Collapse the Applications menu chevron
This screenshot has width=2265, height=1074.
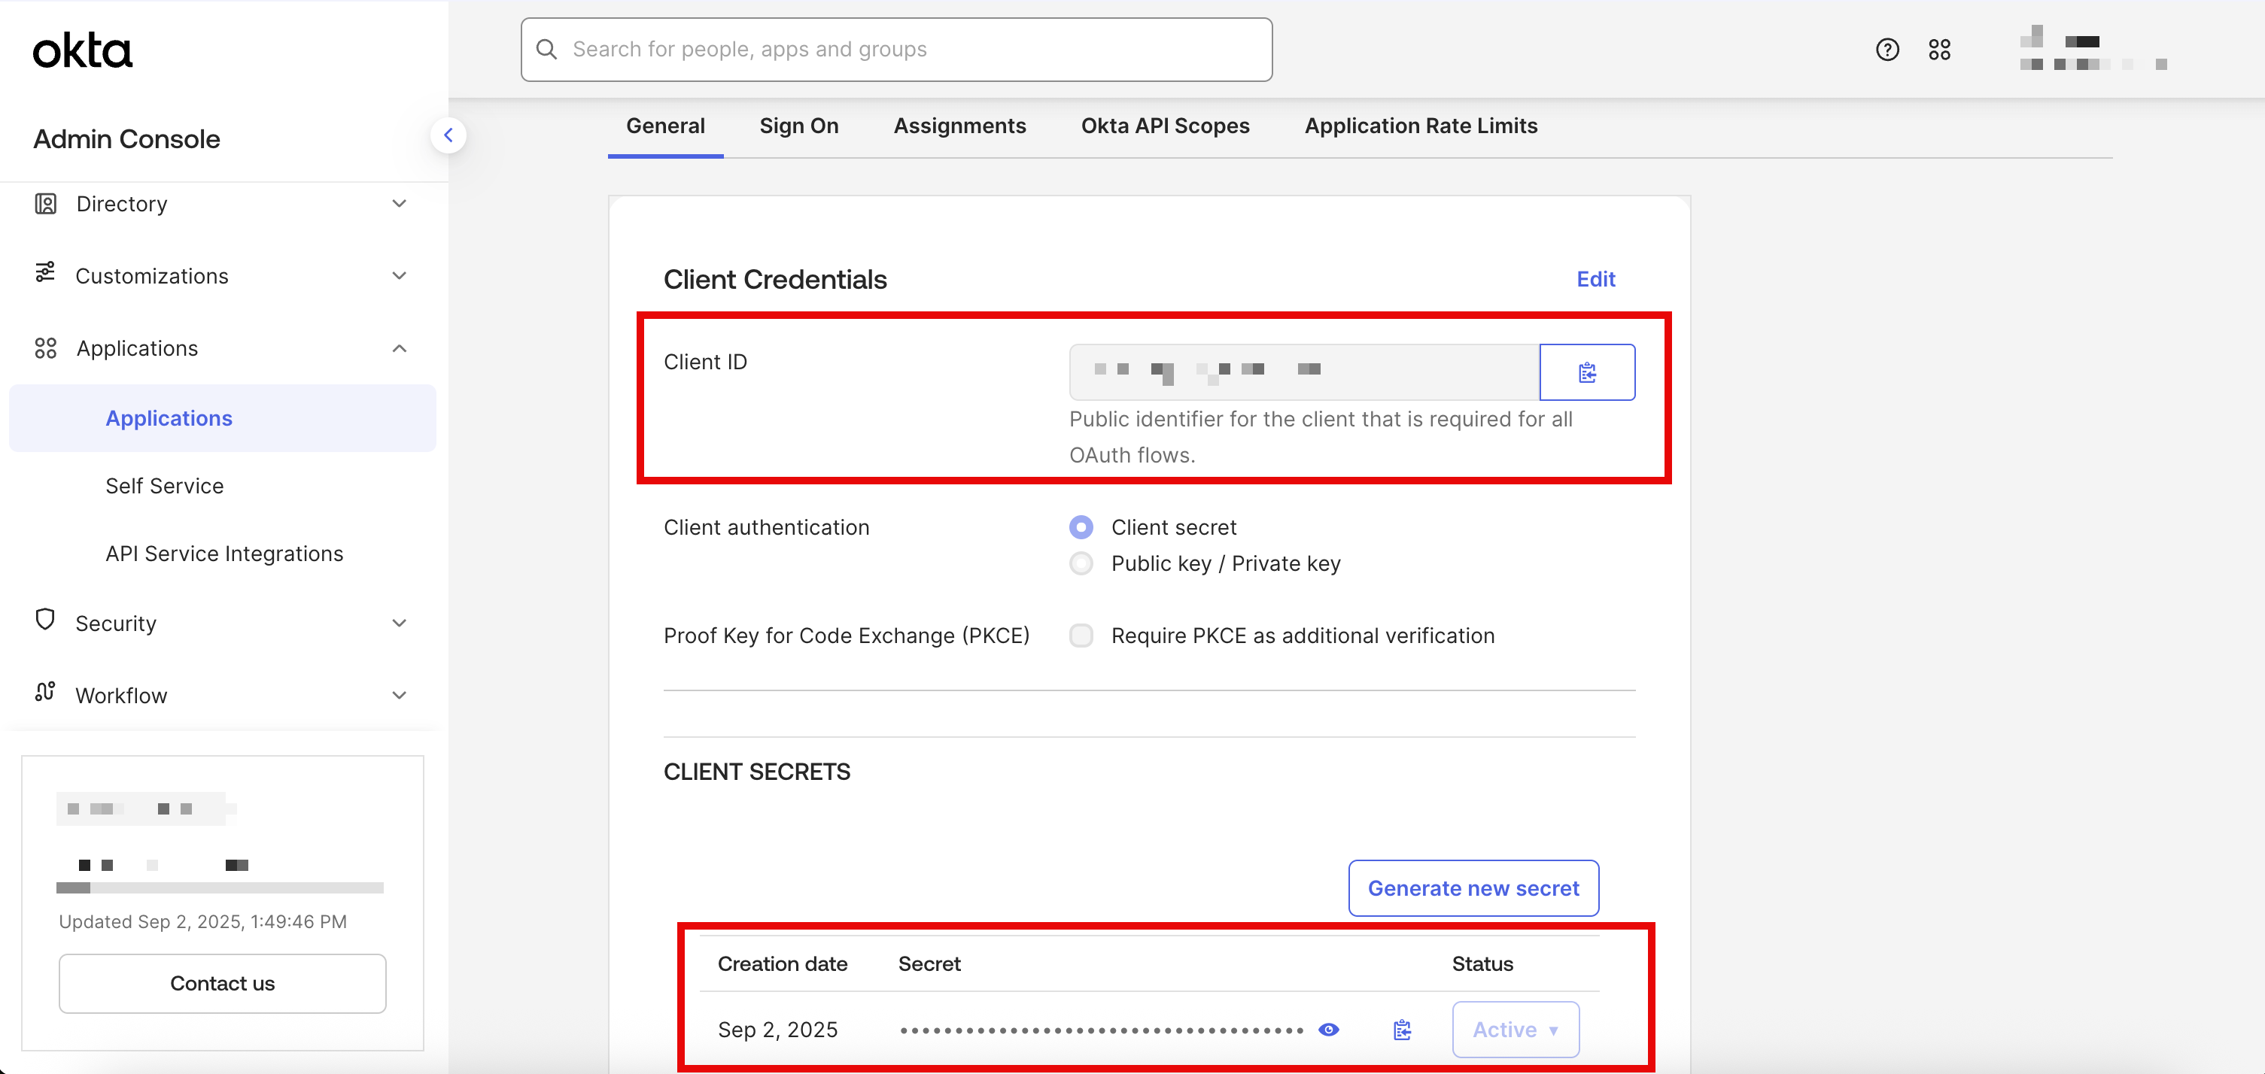399,348
